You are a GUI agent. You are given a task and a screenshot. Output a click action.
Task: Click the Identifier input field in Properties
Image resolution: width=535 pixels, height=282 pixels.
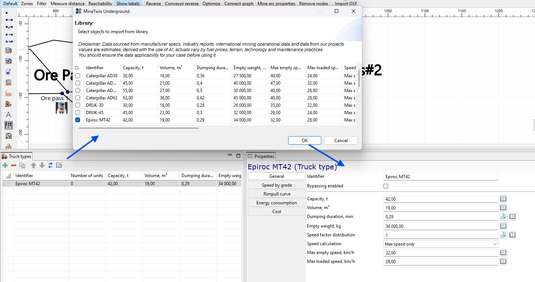(x=441, y=177)
